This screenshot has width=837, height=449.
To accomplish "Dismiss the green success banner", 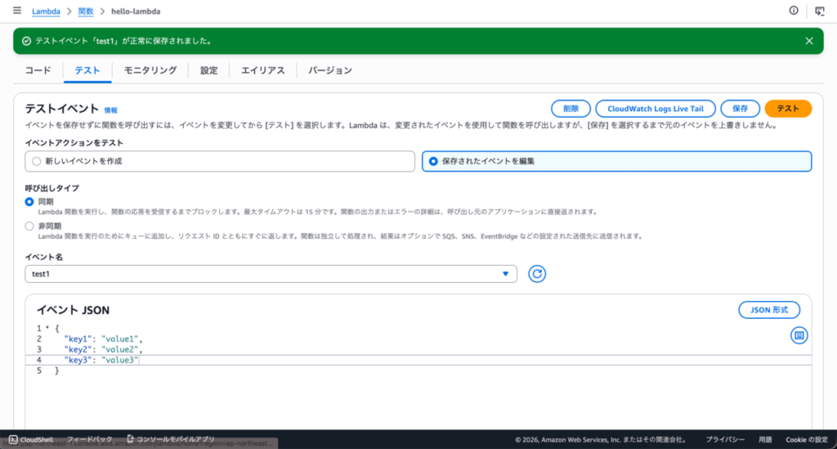I will (x=809, y=41).
